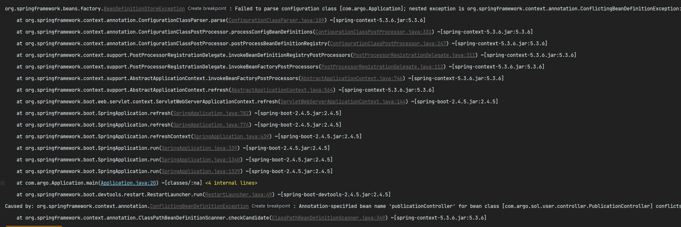Viewport: 681px width, 227px height.
Task: Open PostProcessorRegistrationDelegate.java:112 link
Action: coord(382,67)
